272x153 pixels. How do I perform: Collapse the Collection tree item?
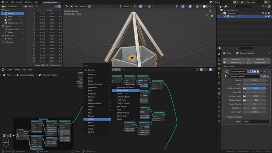[x=221, y=13]
